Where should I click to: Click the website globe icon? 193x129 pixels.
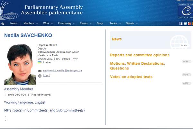point(40,76)
